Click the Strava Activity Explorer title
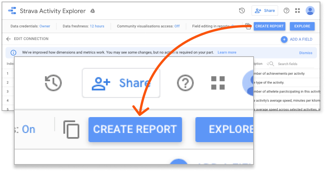This screenshot has height=171, width=325. tap(52, 11)
